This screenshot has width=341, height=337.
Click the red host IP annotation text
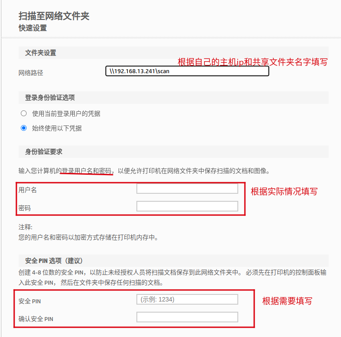252,62
